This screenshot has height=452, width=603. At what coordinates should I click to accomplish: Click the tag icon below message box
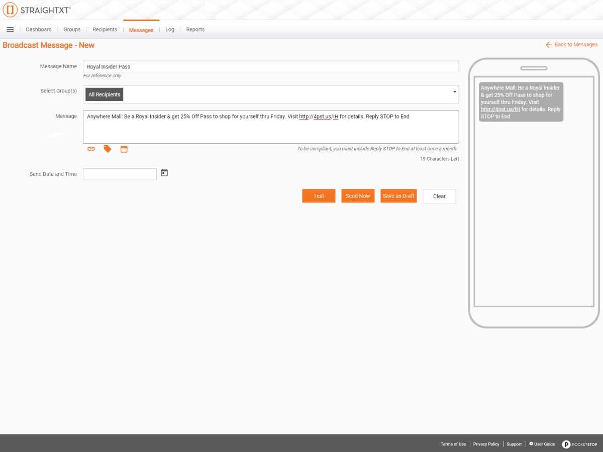point(108,149)
